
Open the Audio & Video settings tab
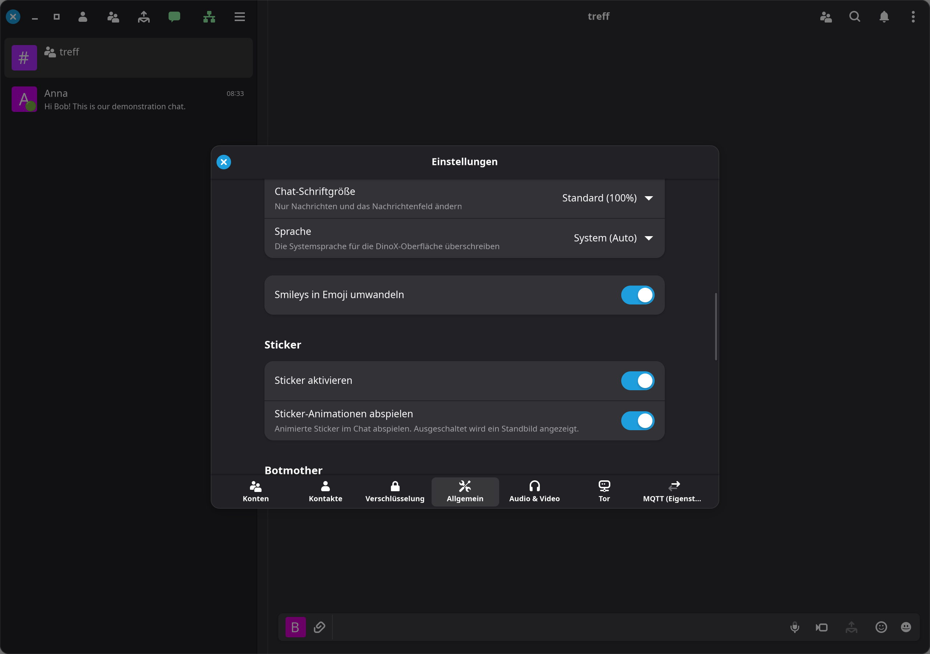coord(535,492)
